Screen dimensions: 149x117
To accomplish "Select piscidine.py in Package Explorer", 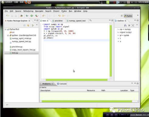I will click(x=16, y=47).
